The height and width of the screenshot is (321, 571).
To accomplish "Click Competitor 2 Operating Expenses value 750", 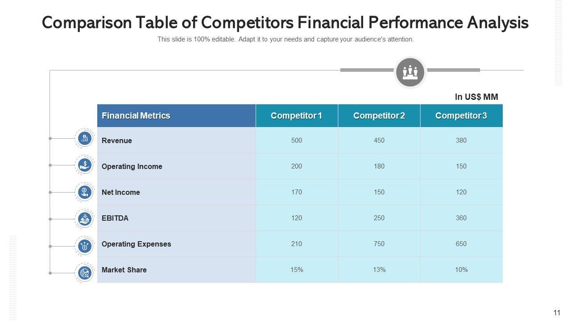I will 379,244.
